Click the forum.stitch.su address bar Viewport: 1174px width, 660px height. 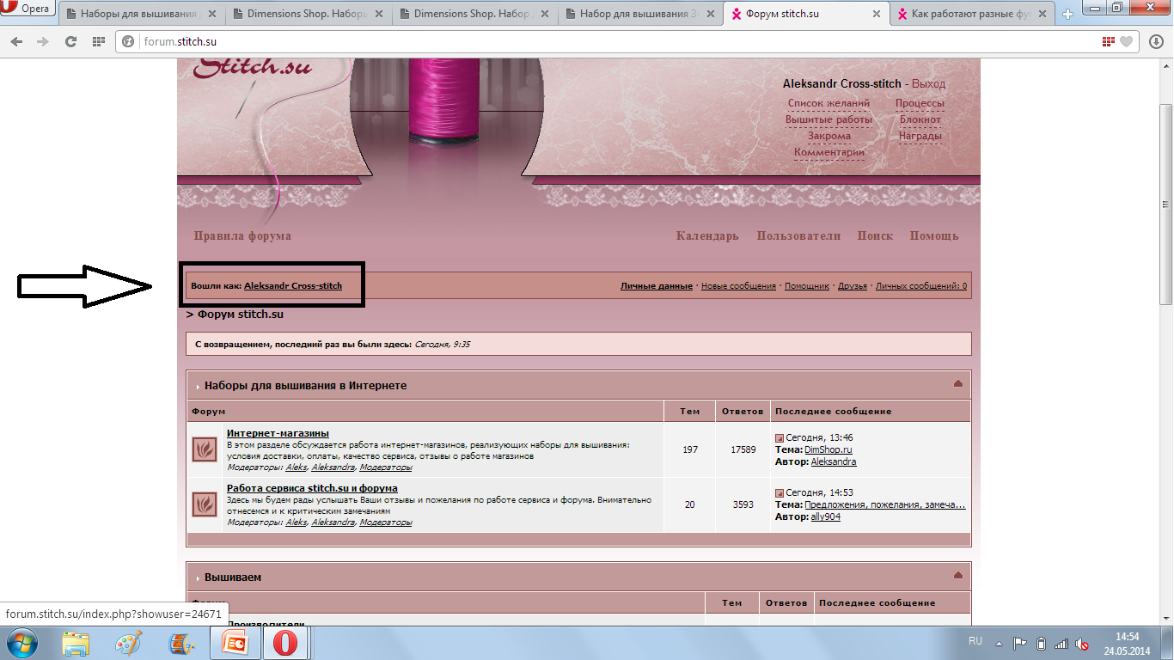(x=602, y=41)
